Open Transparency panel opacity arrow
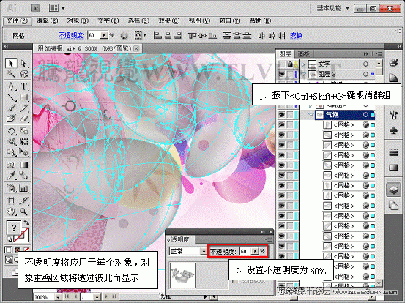 (x=255, y=251)
